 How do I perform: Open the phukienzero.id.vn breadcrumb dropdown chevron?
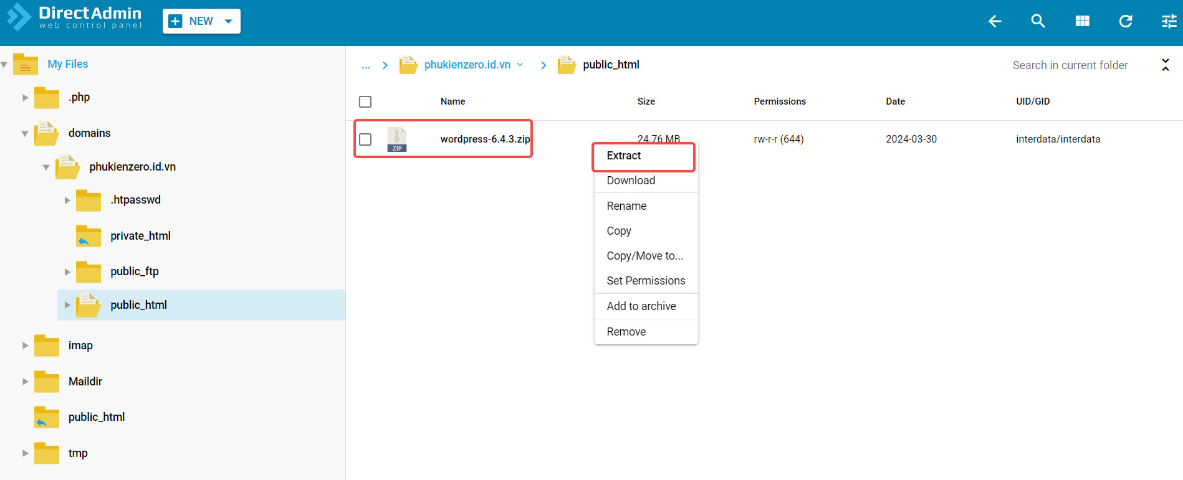[520, 65]
